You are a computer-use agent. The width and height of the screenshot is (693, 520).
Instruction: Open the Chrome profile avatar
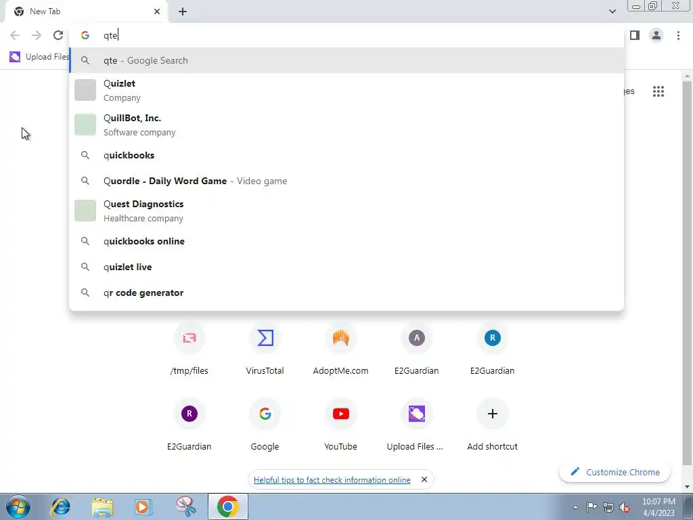coord(656,35)
